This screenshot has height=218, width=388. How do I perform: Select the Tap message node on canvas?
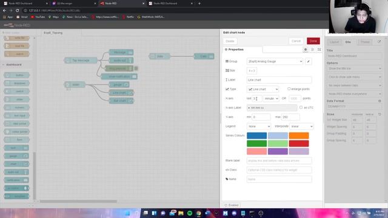(81, 61)
